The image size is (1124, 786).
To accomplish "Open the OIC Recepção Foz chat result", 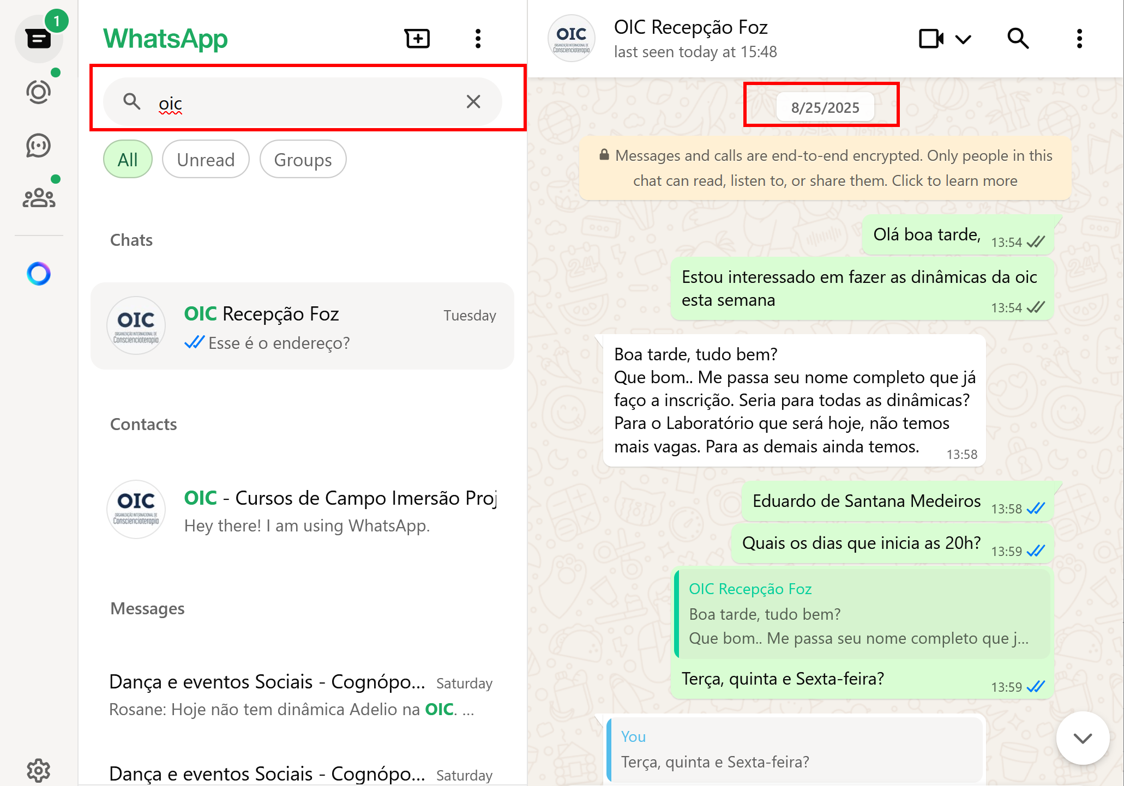I will point(303,326).
